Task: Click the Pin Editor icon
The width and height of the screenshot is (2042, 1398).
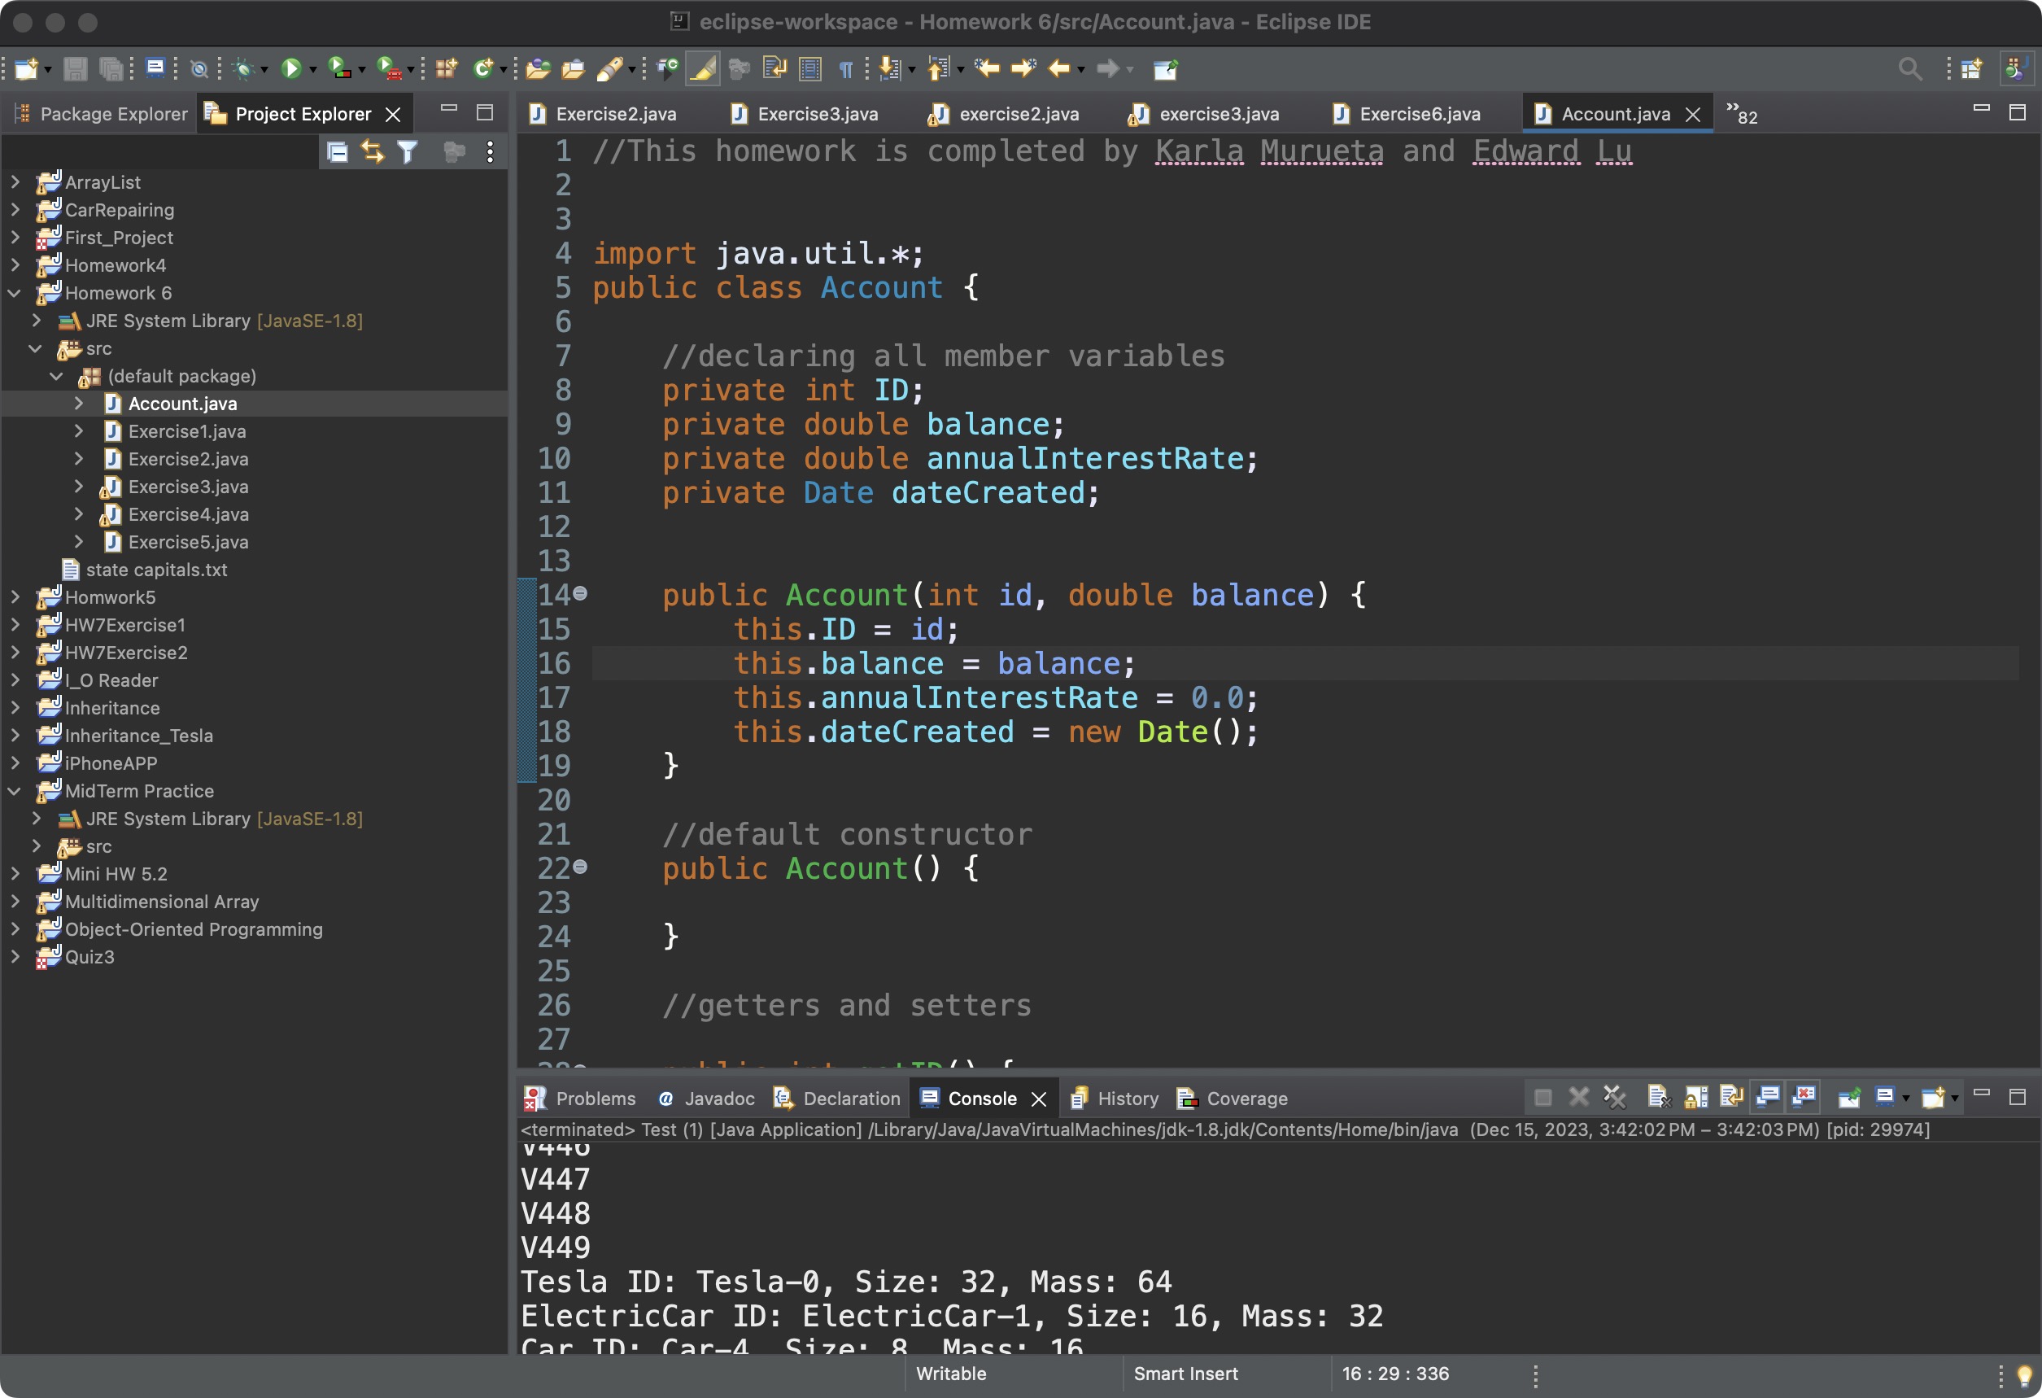Action: click(1165, 68)
